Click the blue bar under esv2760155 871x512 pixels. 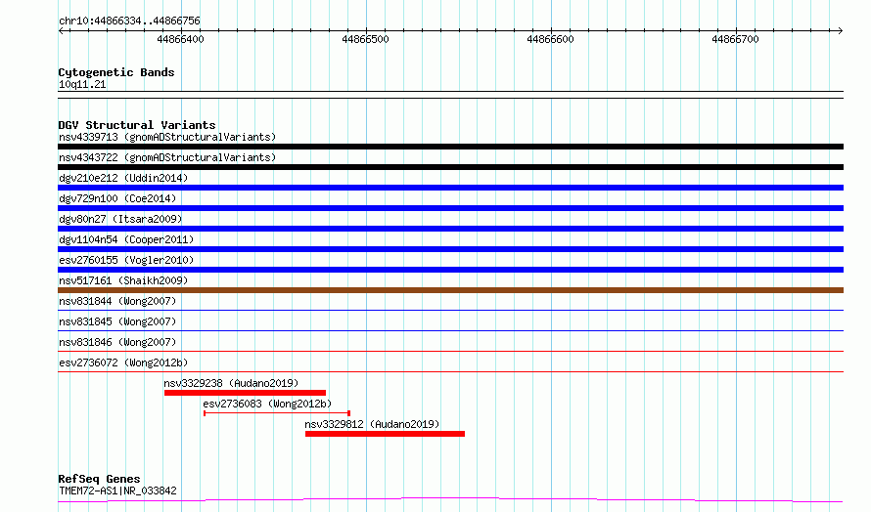(450, 270)
